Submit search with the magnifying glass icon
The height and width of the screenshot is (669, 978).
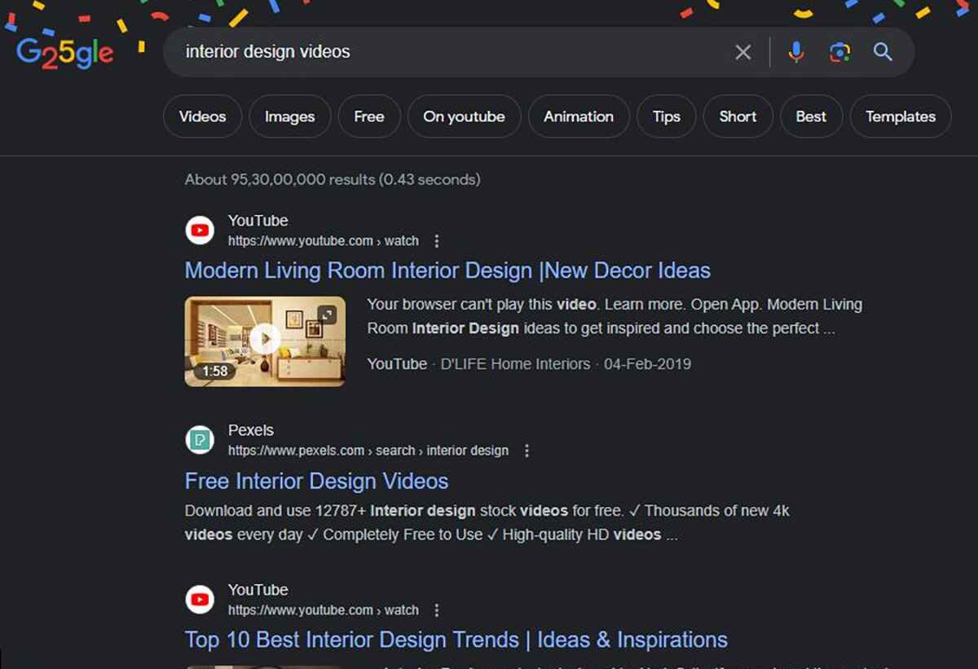tap(883, 52)
